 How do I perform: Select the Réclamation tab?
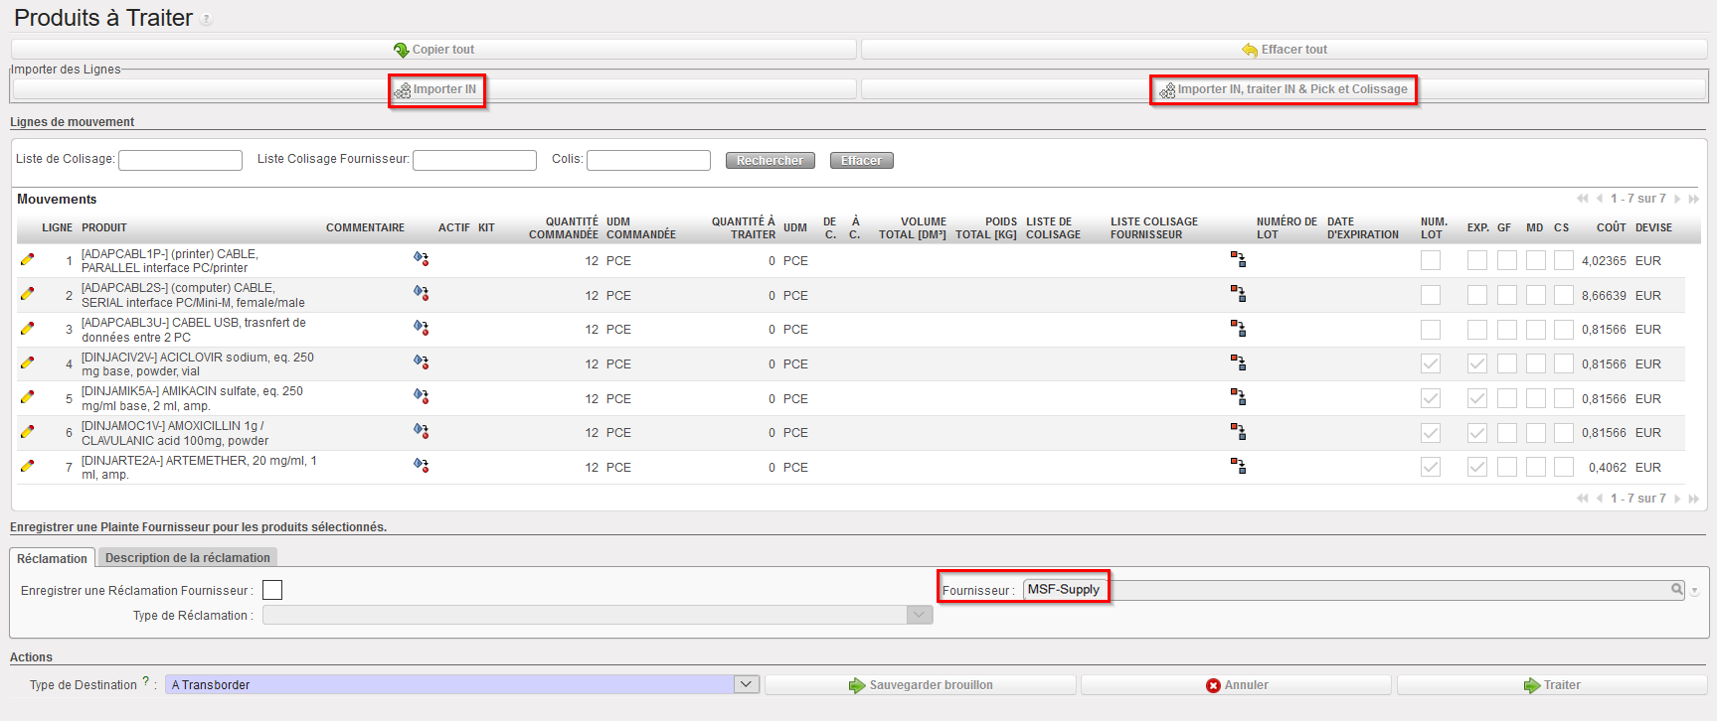[x=52, y=558]
